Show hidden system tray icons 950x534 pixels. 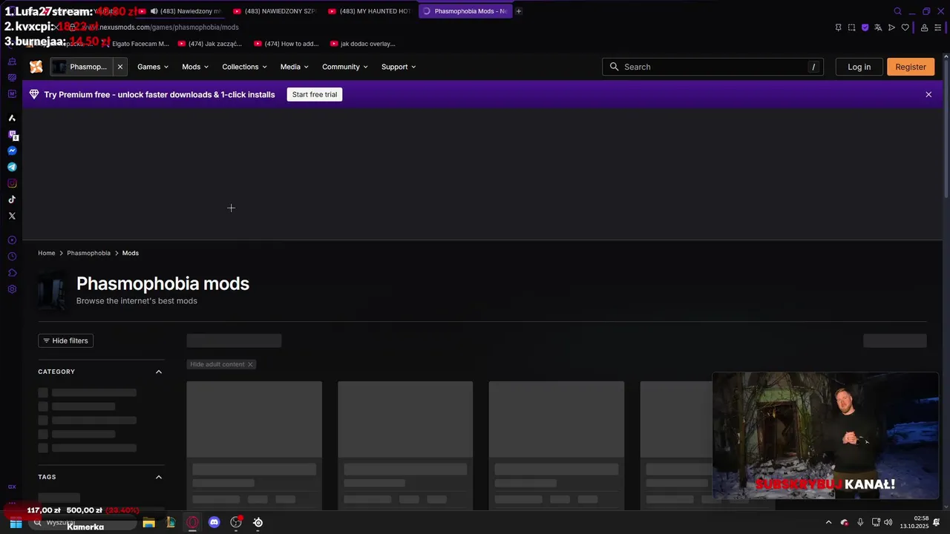[828, 522]
